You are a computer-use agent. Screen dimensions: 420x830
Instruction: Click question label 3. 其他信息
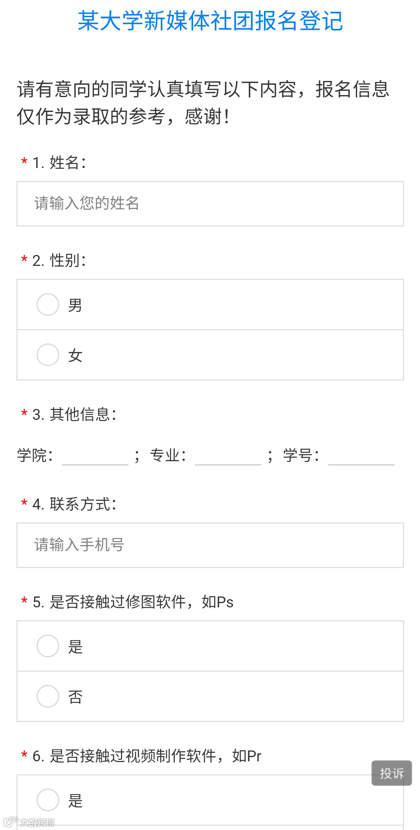pos(74,414)
